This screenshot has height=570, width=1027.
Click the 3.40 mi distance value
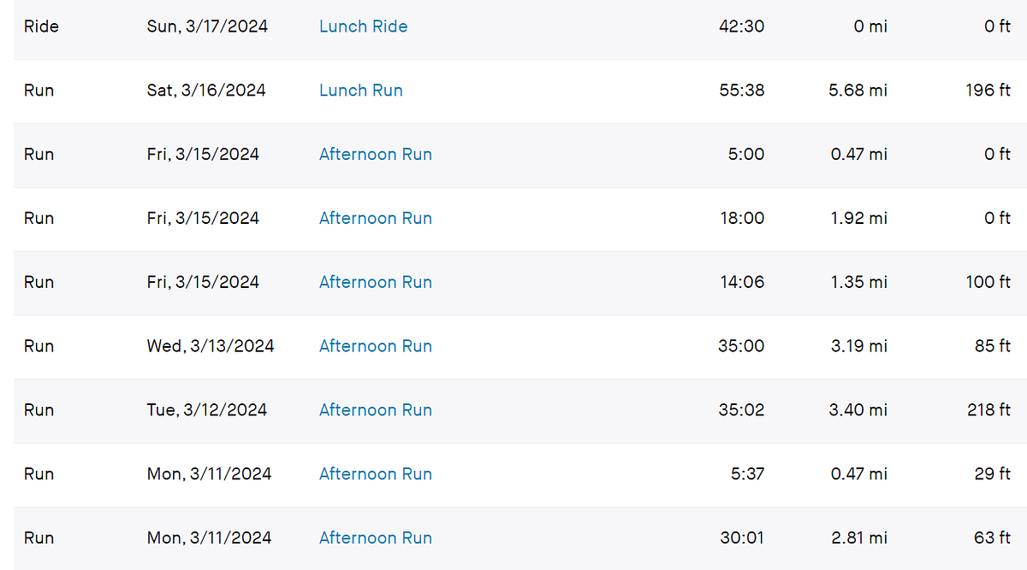click(x=858, y=410)
